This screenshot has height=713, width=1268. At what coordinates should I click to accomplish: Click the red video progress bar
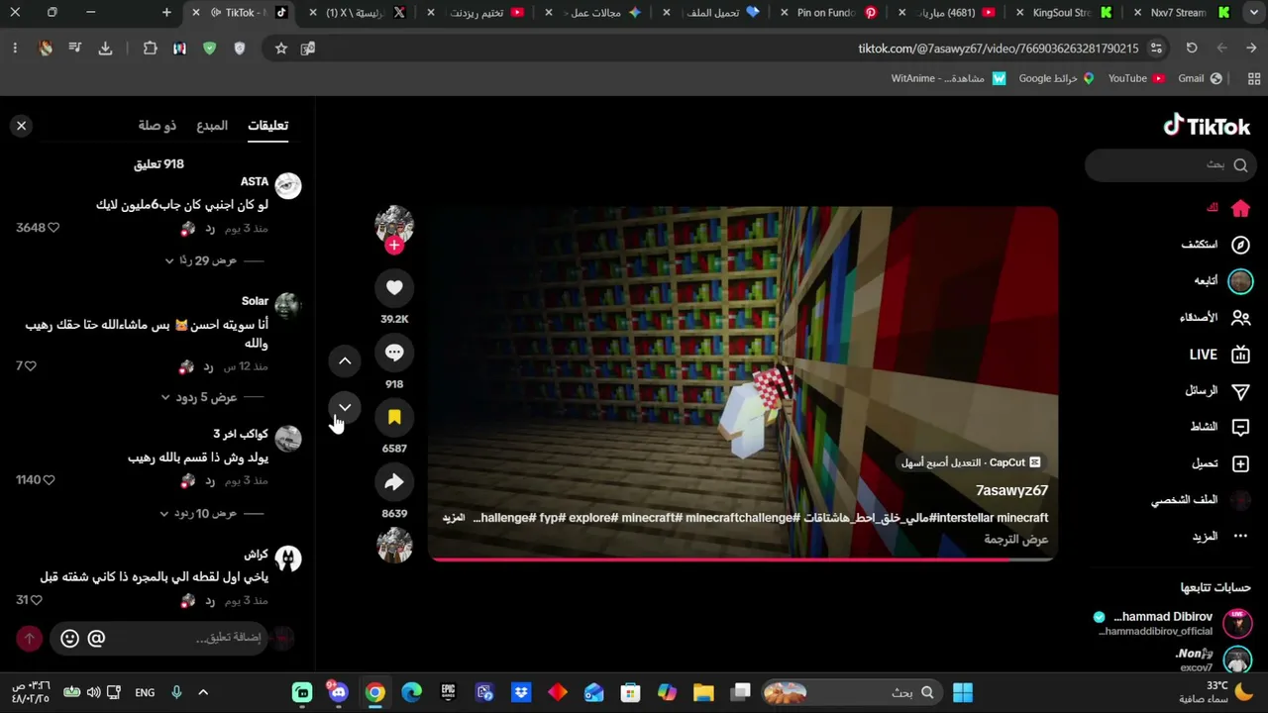click(x=743, y=560)
